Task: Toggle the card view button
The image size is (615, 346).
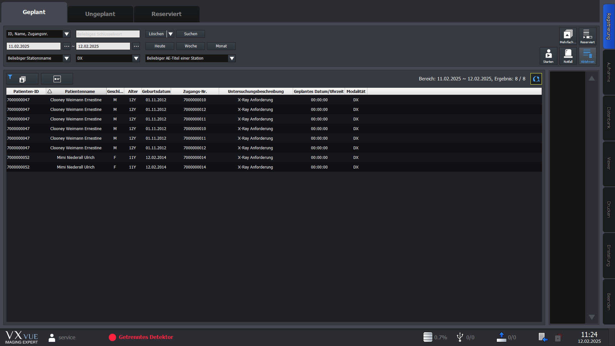Action: click(x=57, y=79)
